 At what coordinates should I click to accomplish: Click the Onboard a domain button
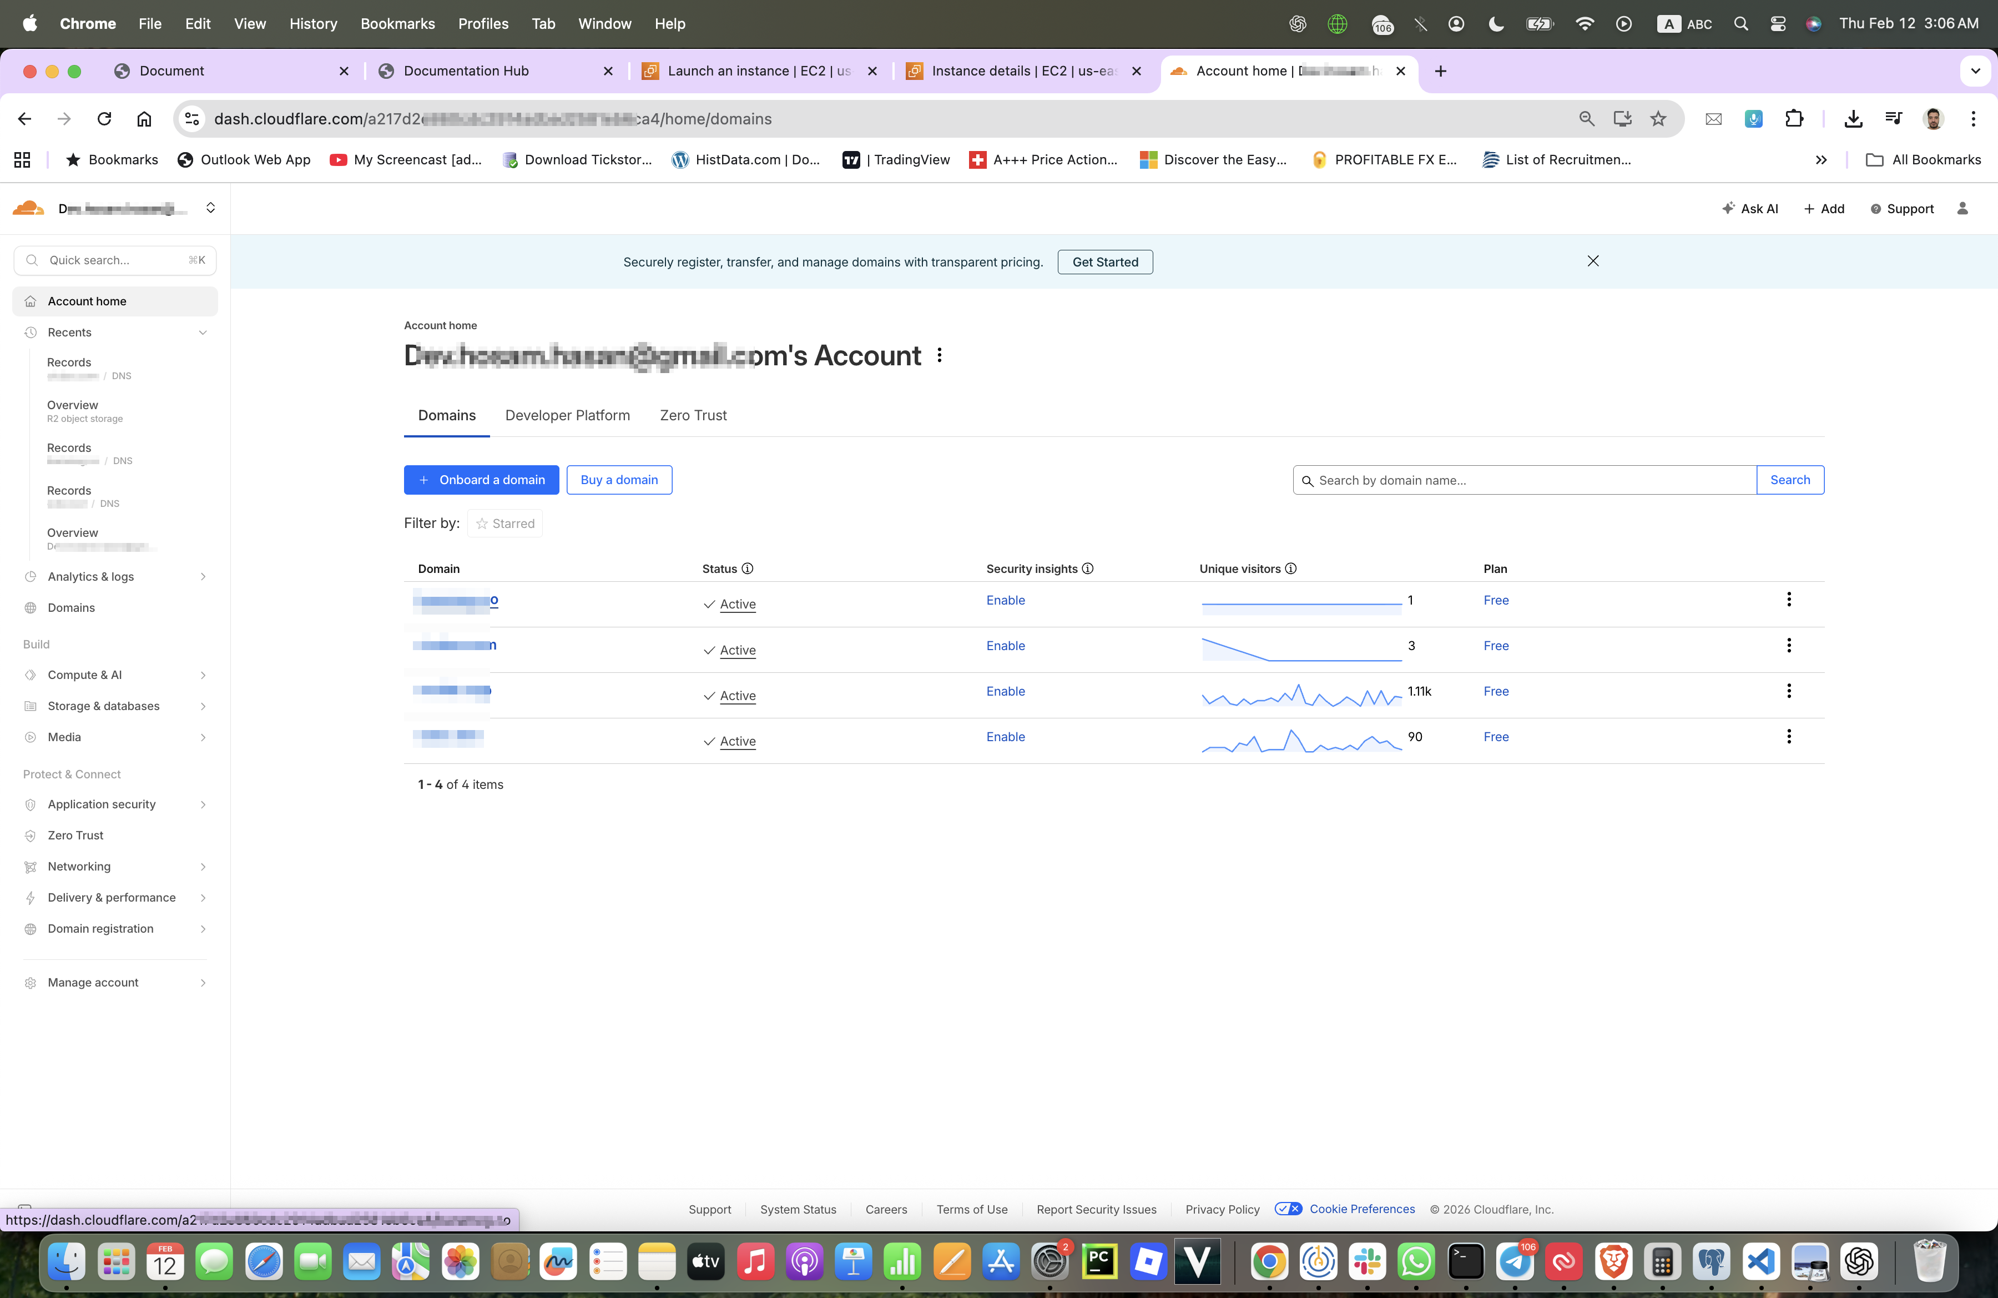tap(481, 480)
